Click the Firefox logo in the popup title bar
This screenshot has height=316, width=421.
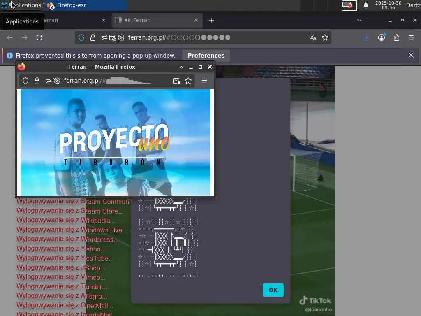click(x=21, y=66)
